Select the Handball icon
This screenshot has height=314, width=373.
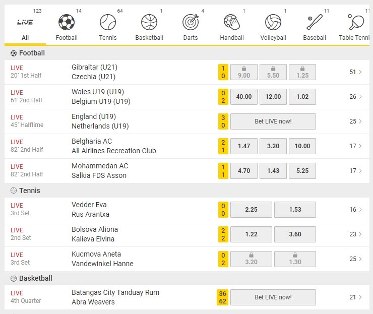tap(232, 22)
